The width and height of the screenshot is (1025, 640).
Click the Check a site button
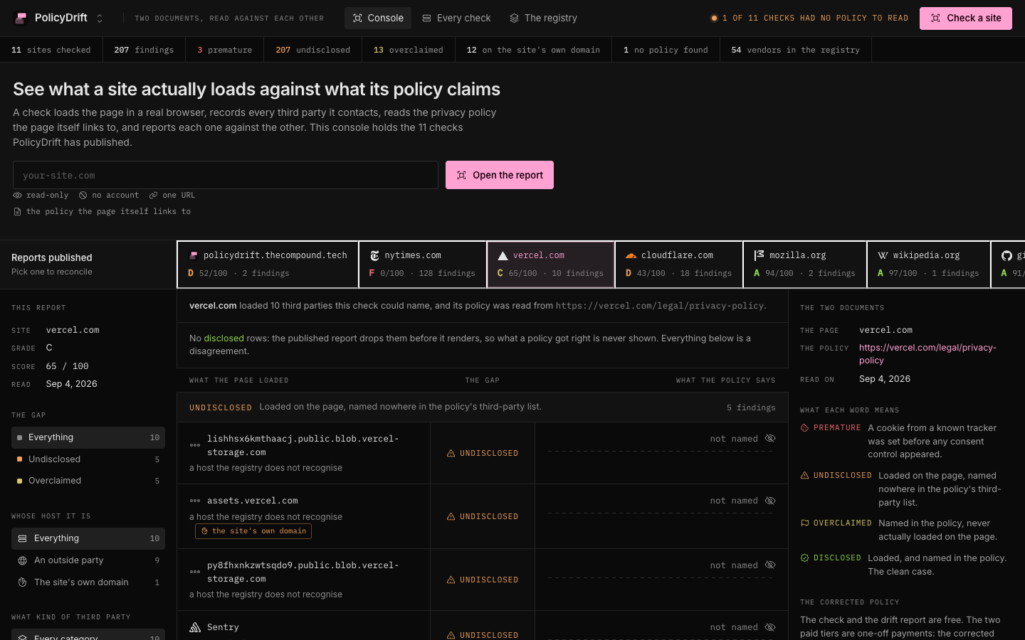965,18
